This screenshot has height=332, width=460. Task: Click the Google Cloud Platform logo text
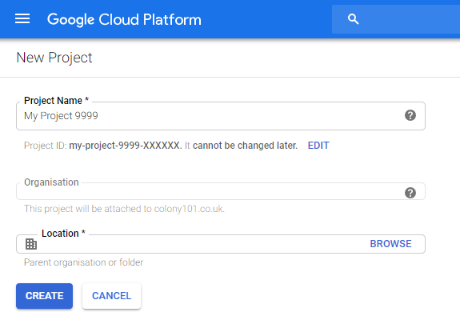(x=124, y=20)
